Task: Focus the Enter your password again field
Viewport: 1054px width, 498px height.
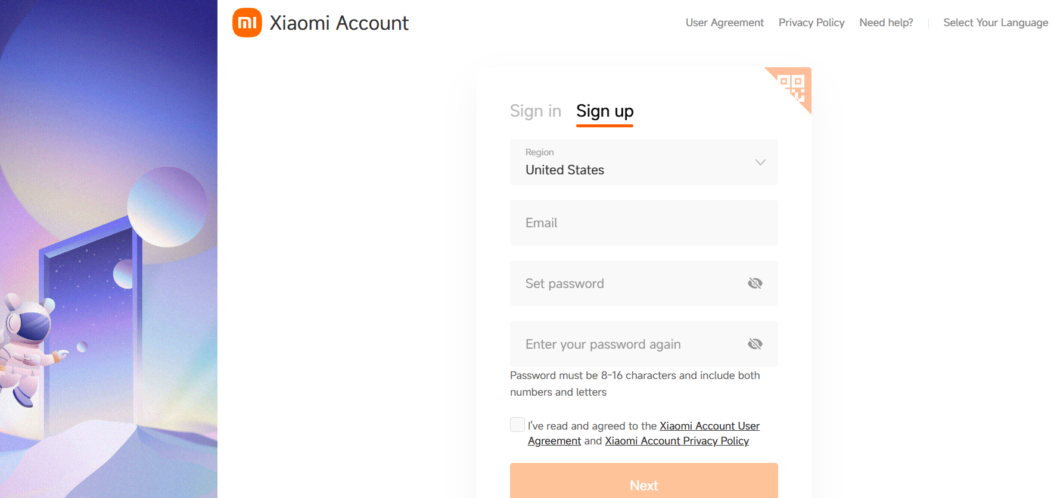Action: click(x=626, y=344)
